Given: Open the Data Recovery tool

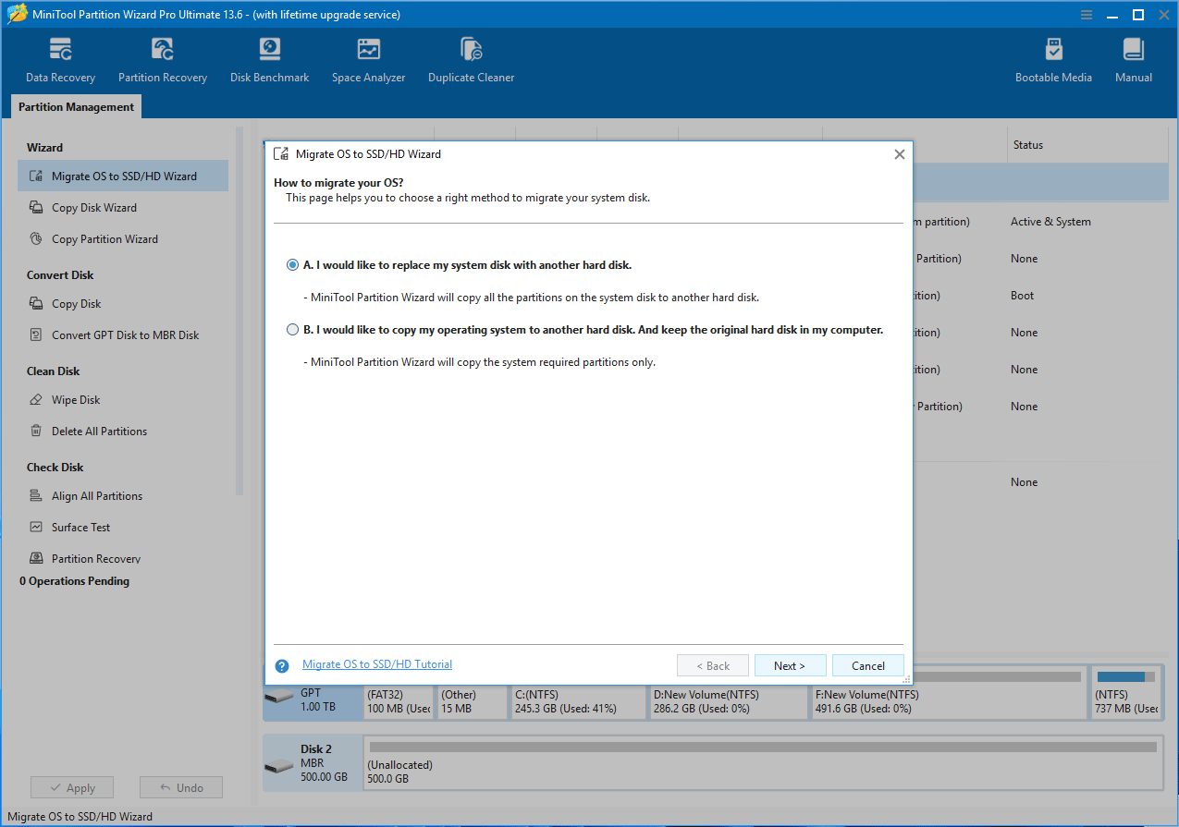Looking at the screenshot, I should coord(60,60).
